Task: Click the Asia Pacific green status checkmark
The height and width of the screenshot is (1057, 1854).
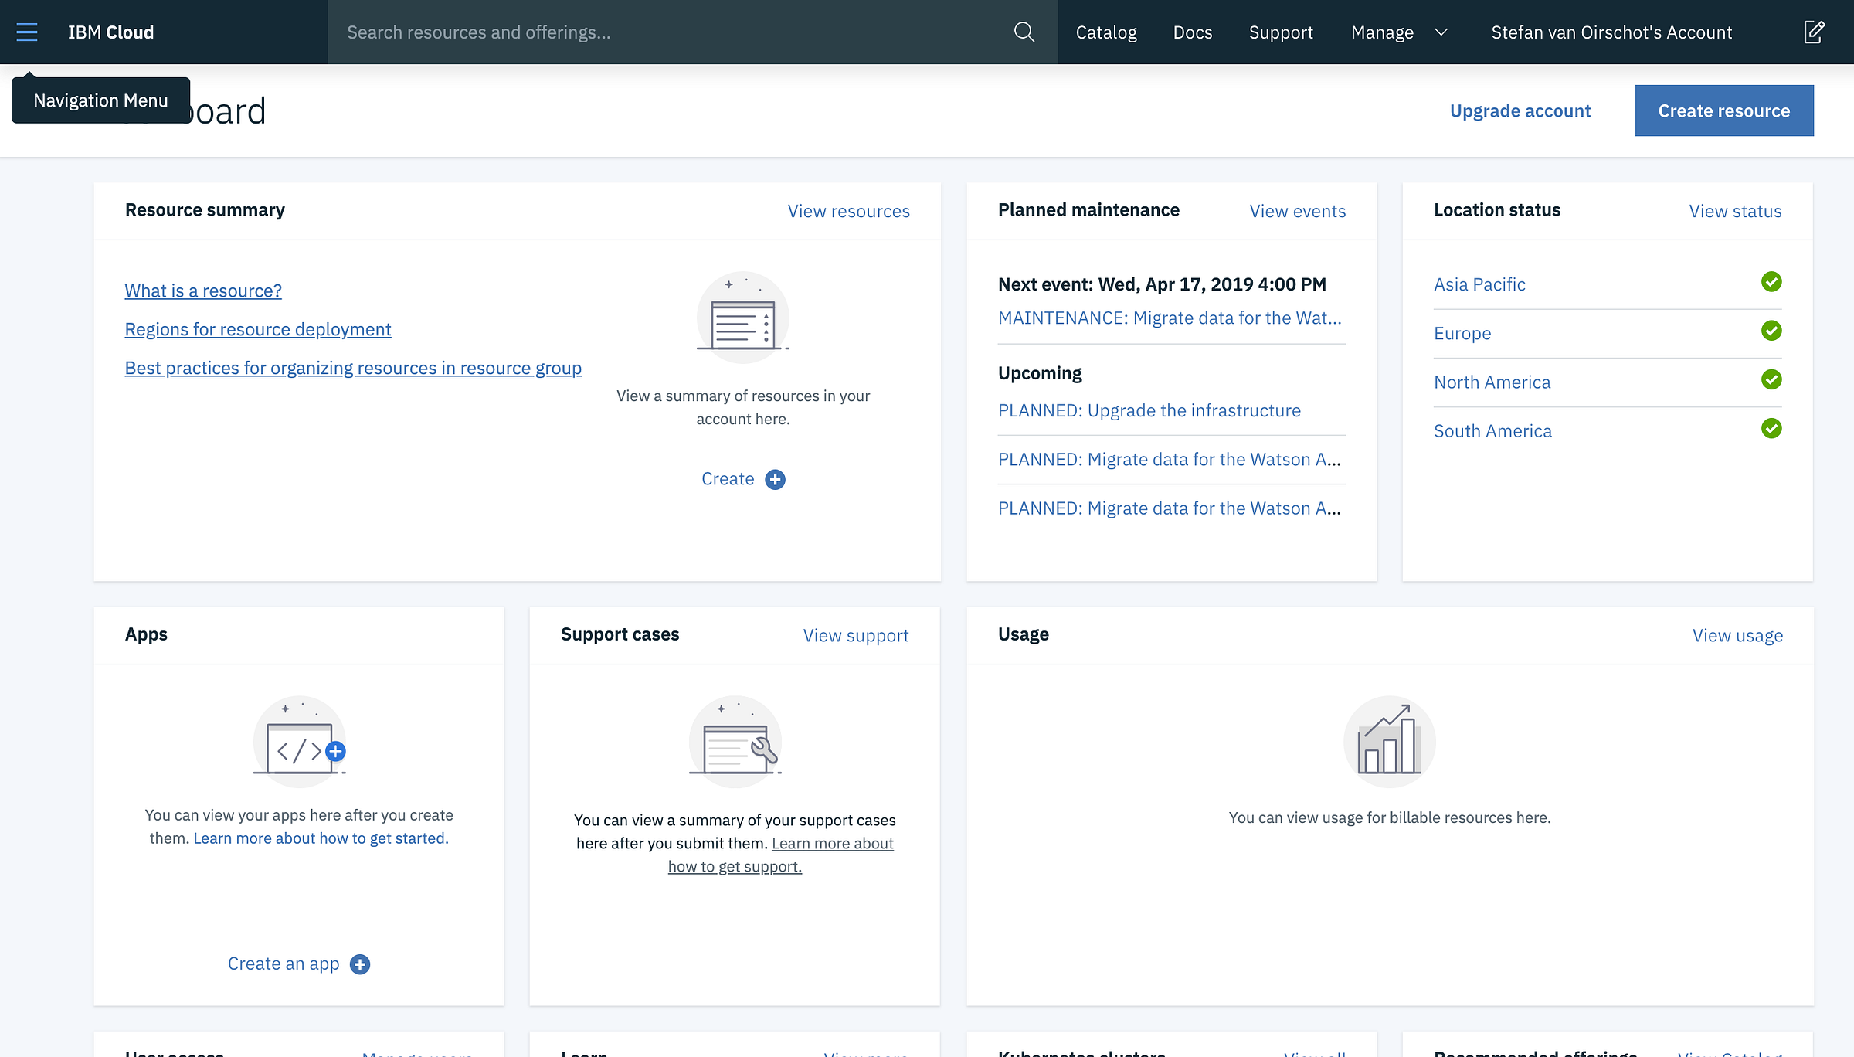Action: 1771,282
